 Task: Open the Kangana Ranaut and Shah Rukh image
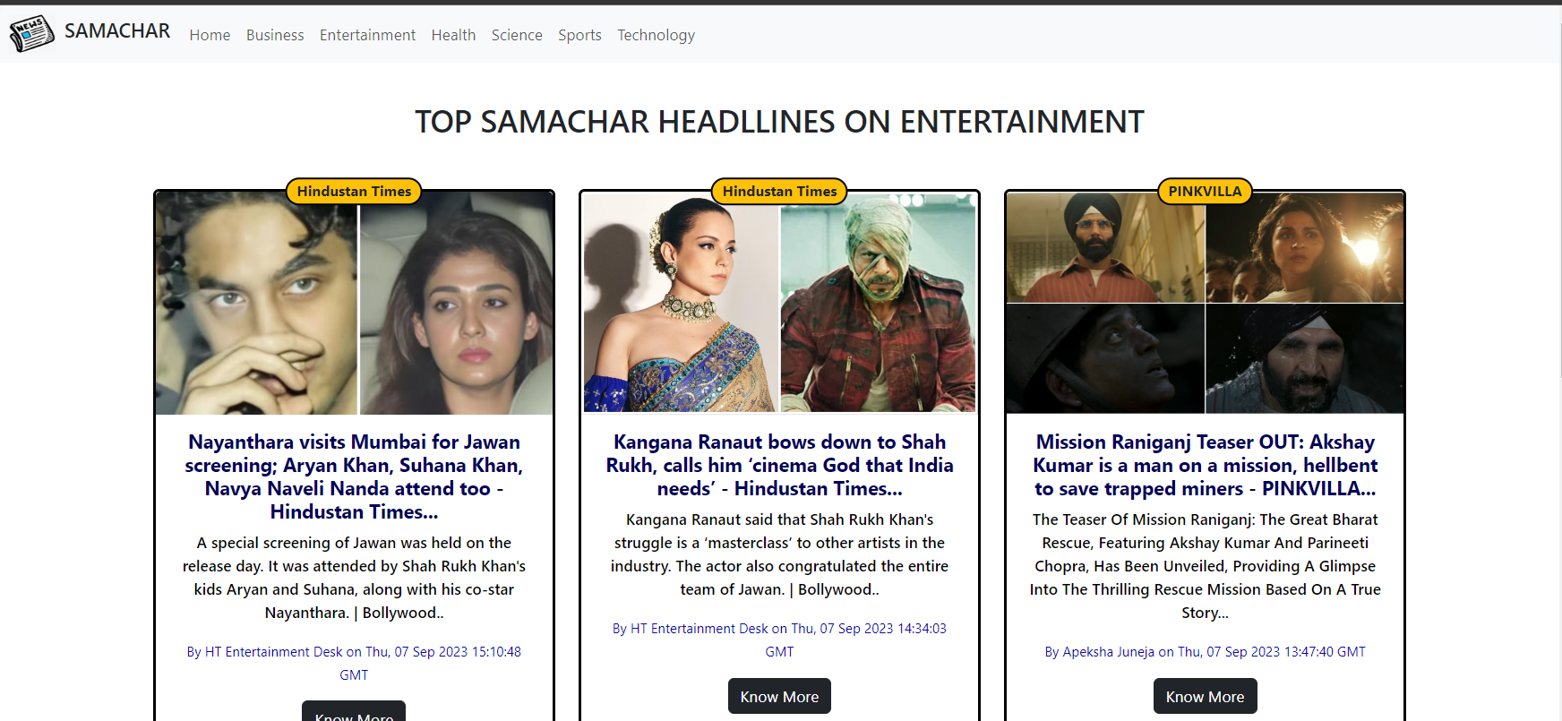point(779,303)
